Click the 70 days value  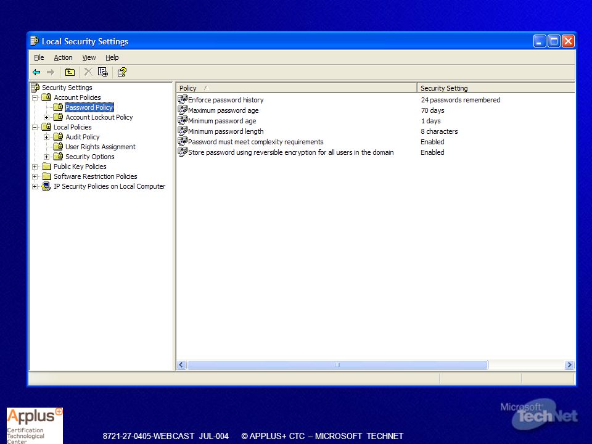click(x=433, y=110)
